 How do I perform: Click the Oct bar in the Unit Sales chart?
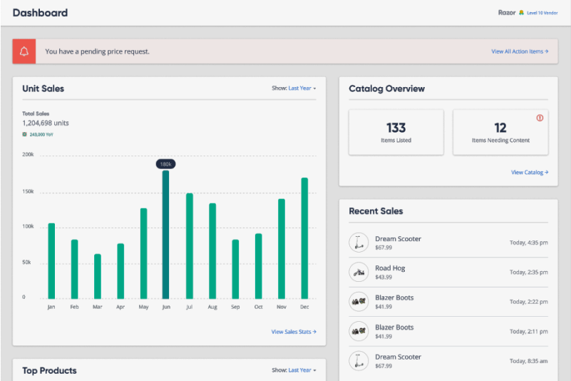(259, 266)
